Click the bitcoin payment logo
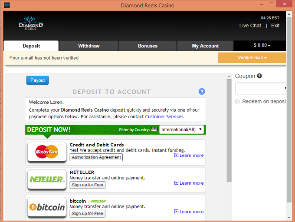Viewport: 295px width, 222px height. tap(47, 208)
